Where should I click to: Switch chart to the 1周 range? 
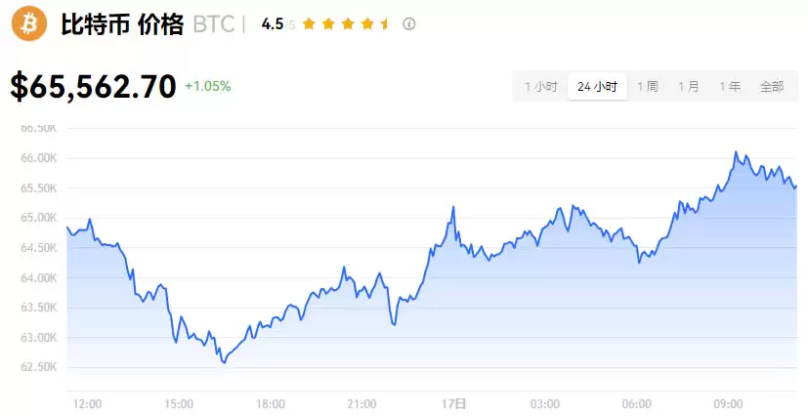tap(648, 87)
